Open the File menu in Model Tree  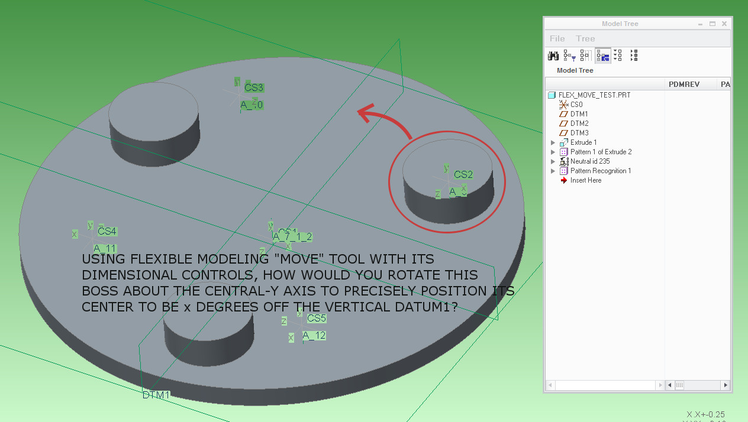pyautogui.click(x=557, y=38)
